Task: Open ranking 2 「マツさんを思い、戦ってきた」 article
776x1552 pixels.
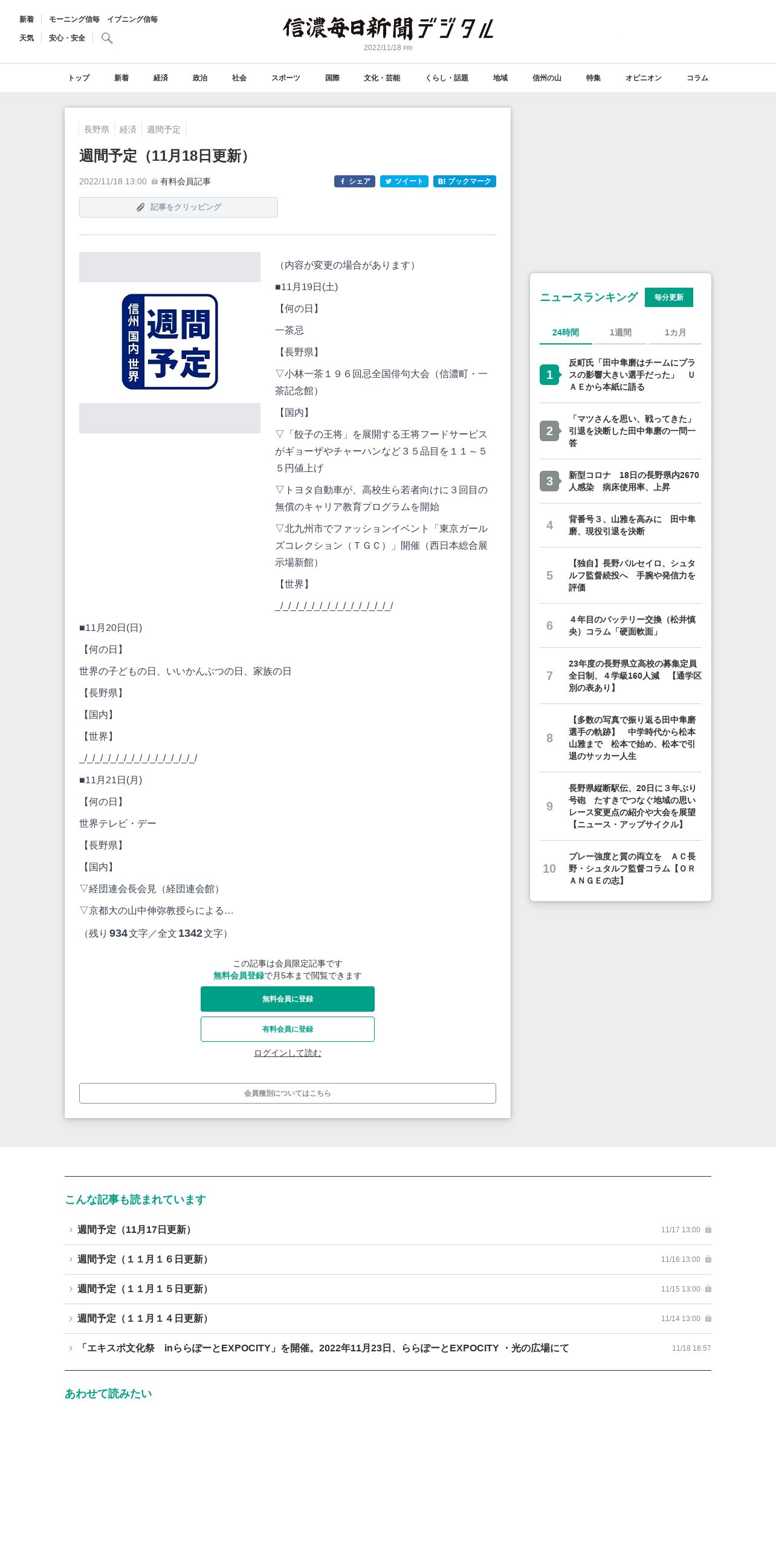Action: [x=621, y=431]
